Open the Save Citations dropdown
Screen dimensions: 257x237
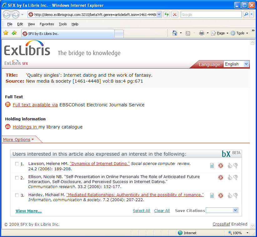222,210
